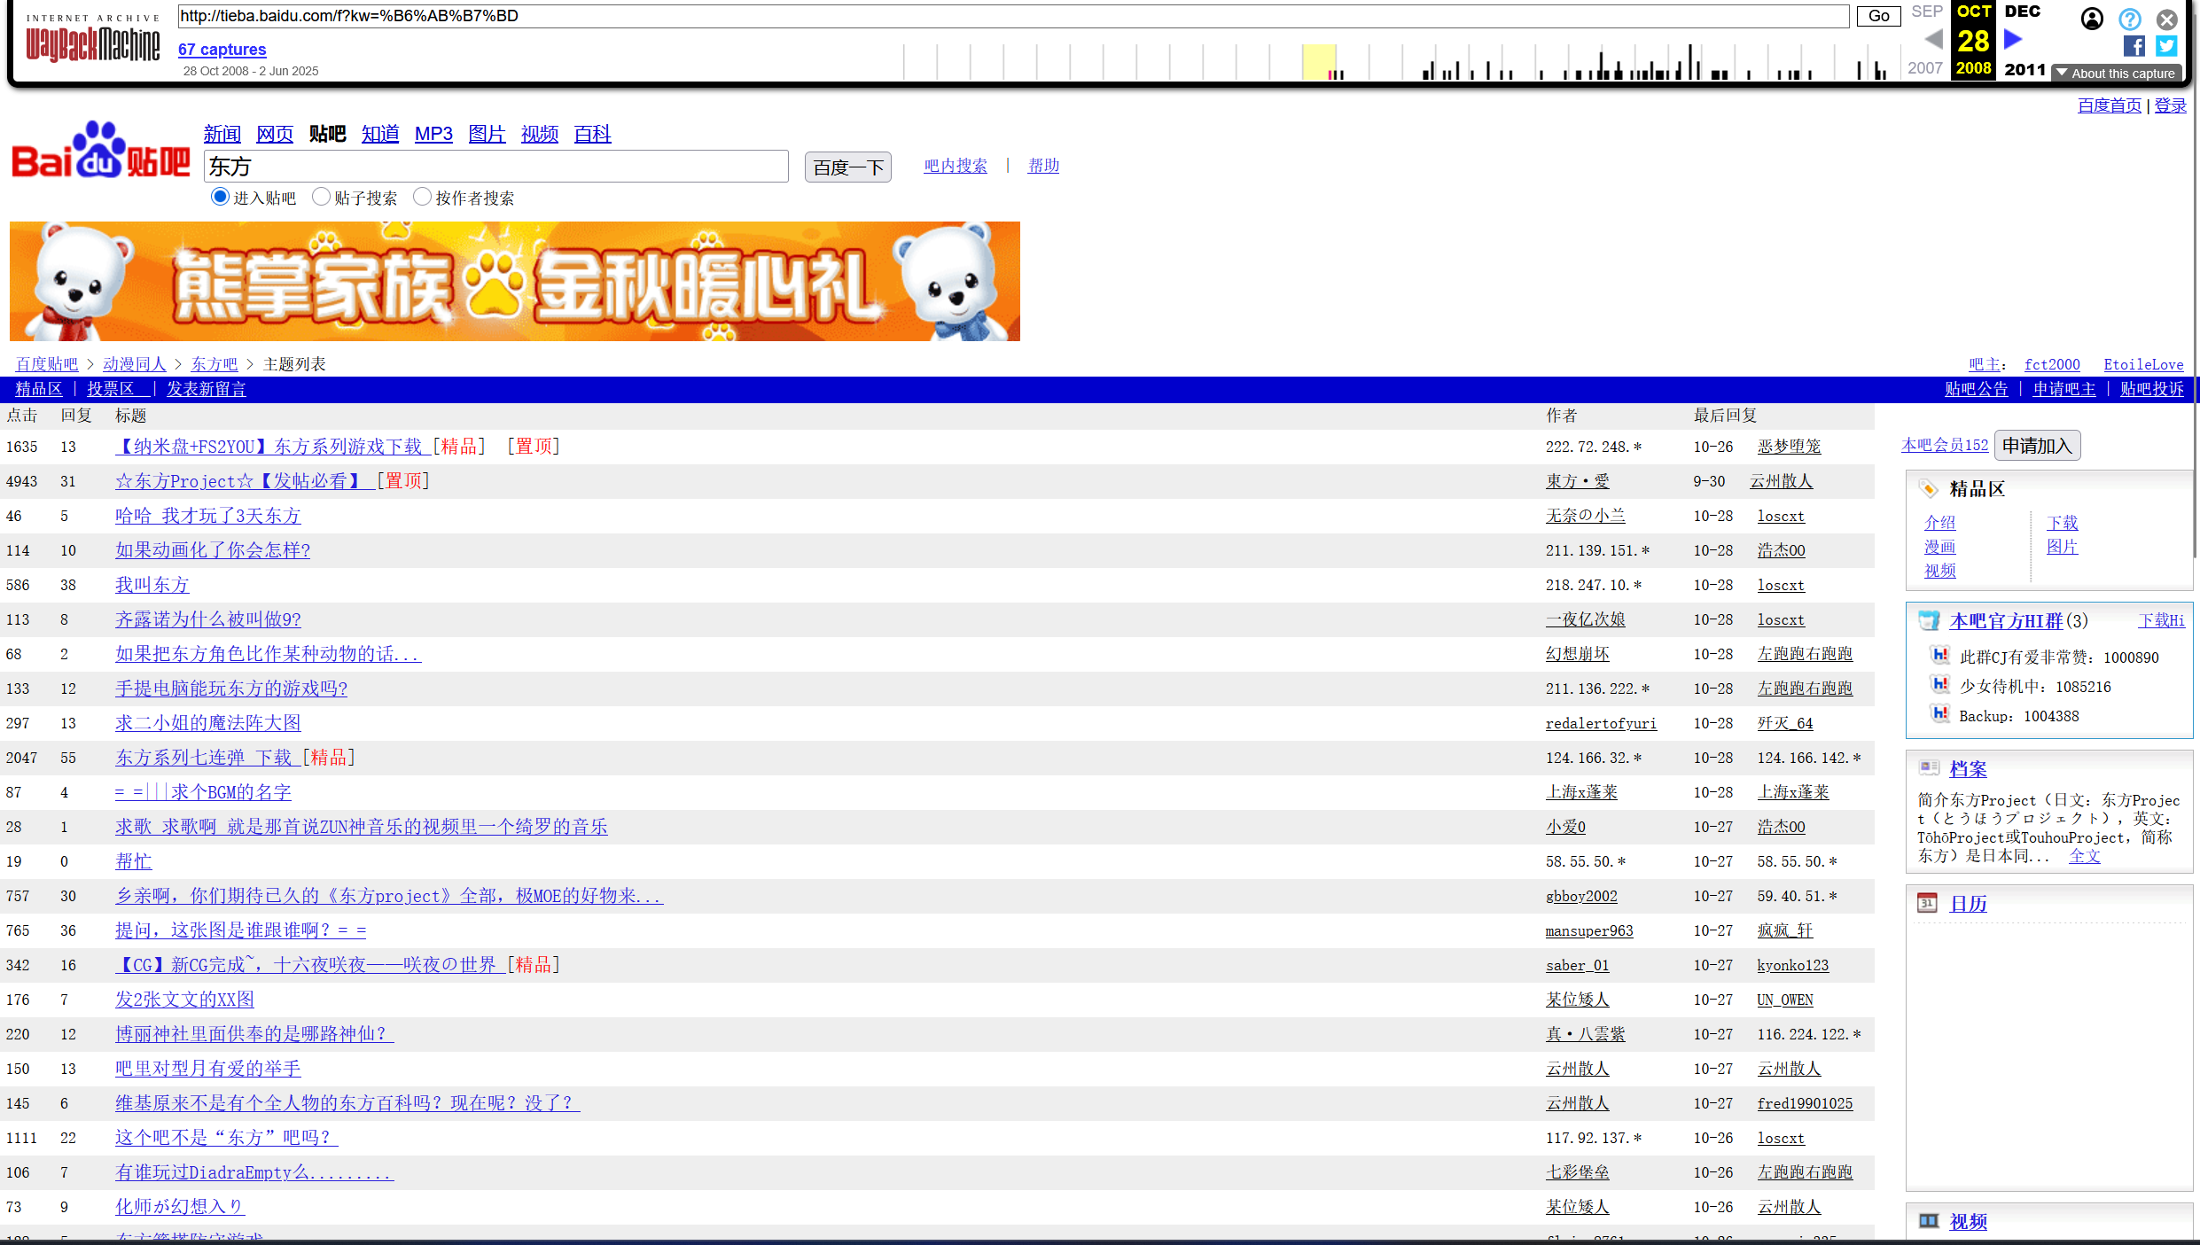
Task: Click the 百度一下 search button
Action: [x=848, y=167]
